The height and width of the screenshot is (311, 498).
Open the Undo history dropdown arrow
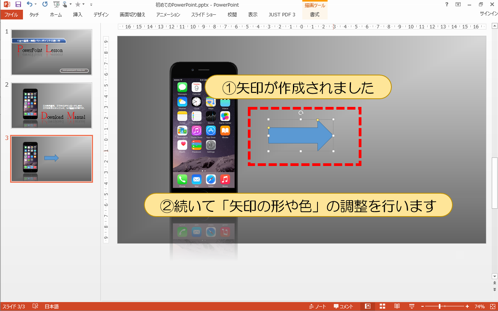tap(36, 5)
